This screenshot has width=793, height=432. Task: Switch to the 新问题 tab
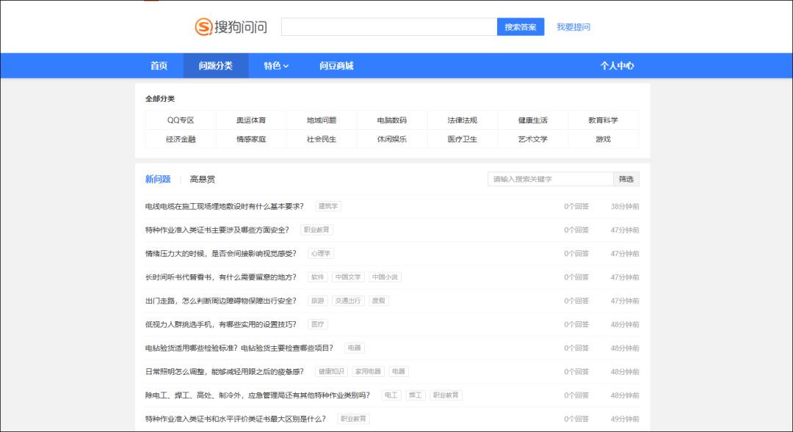point(158,179)
